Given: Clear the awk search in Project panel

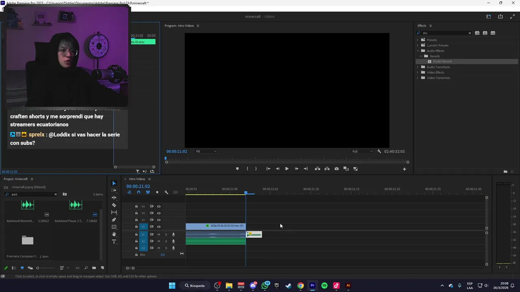Looking at the screenshot, I should tap(56, 194).
